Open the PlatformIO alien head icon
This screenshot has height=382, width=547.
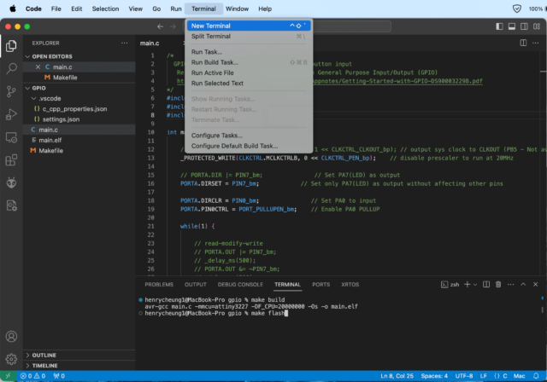tap(11, 182)
